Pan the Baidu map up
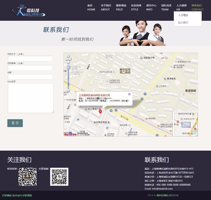Image resolution: width=211 pixels, height=200 pixels. click(68, 56)
